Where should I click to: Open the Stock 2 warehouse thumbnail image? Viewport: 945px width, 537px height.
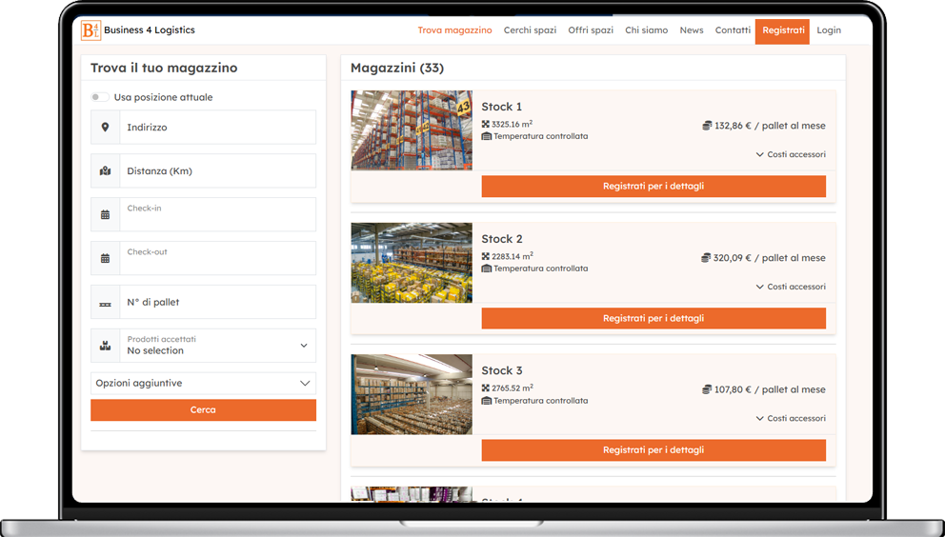[412, 263]
